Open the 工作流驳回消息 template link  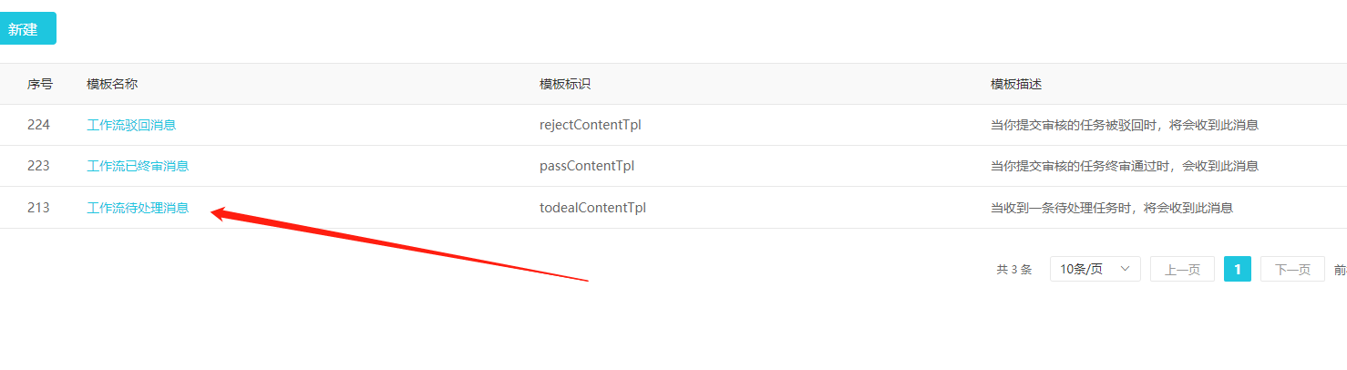(131, 125)
